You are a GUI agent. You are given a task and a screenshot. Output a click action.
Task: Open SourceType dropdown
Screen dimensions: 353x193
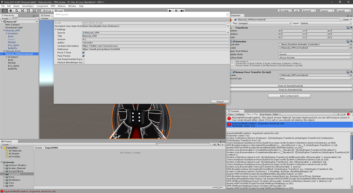point(315,79)
